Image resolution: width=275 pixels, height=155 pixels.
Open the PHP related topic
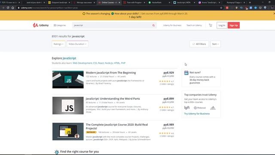pyautogui.click(x=123, y=63)
